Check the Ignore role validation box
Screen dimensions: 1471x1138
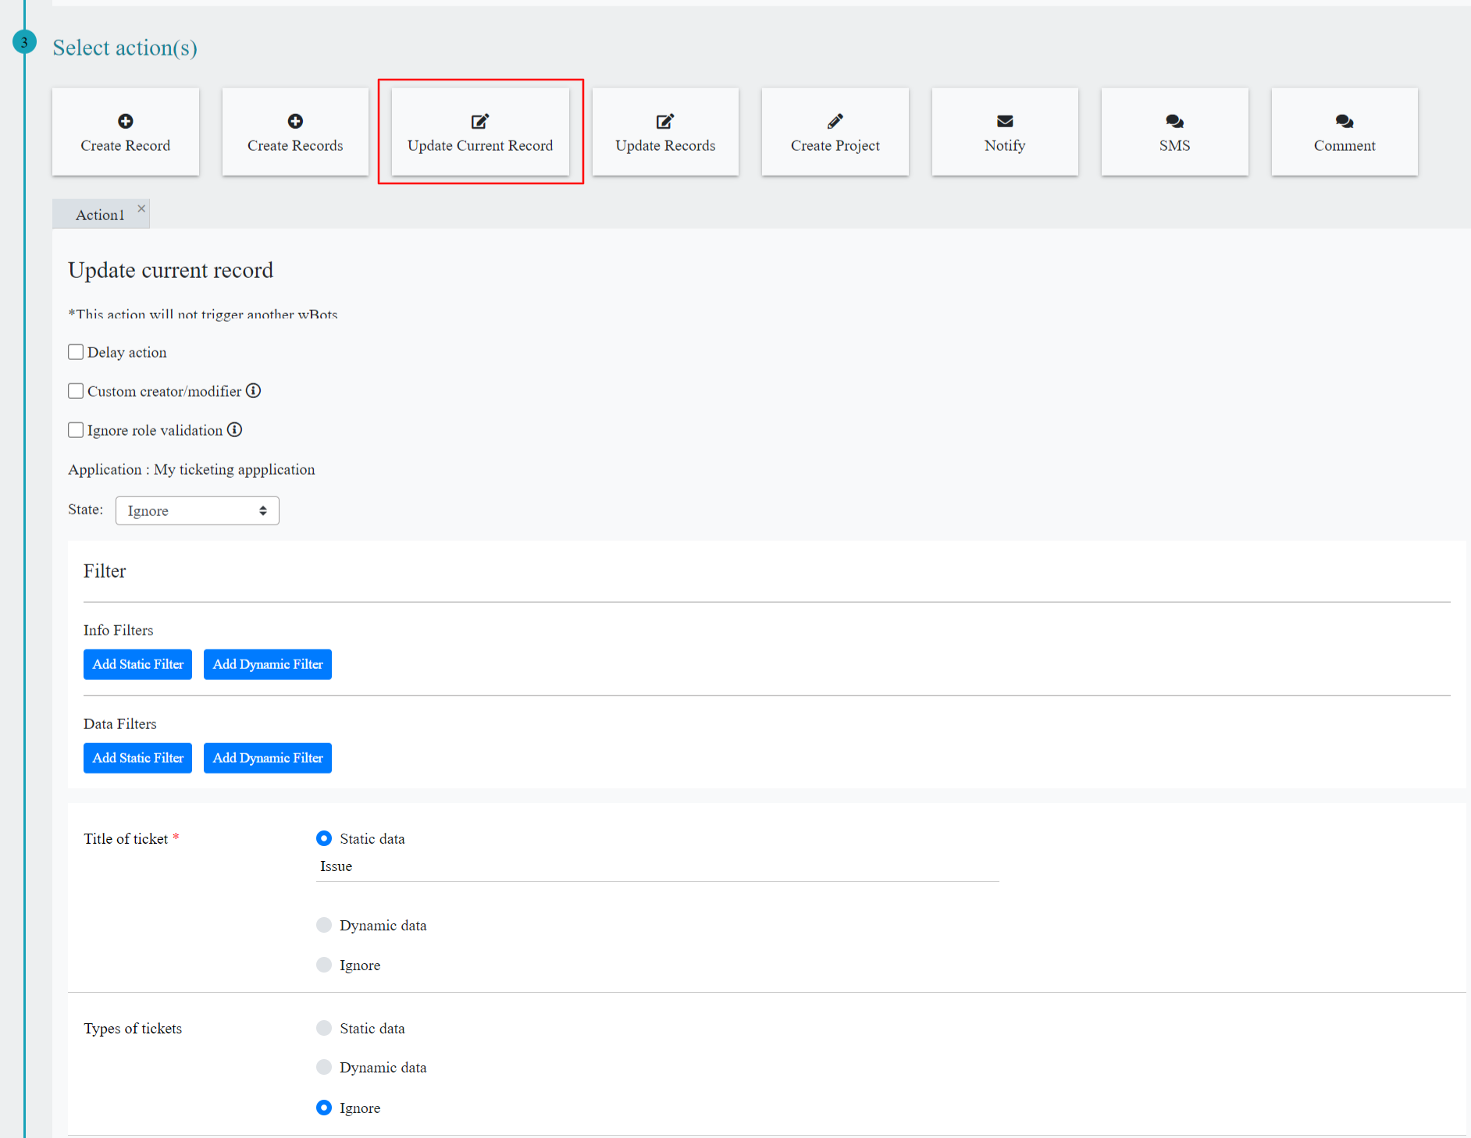pos(76,430)
